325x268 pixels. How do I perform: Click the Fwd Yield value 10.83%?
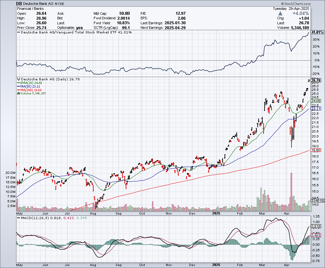pyautogui.click(x=123, y=23)
